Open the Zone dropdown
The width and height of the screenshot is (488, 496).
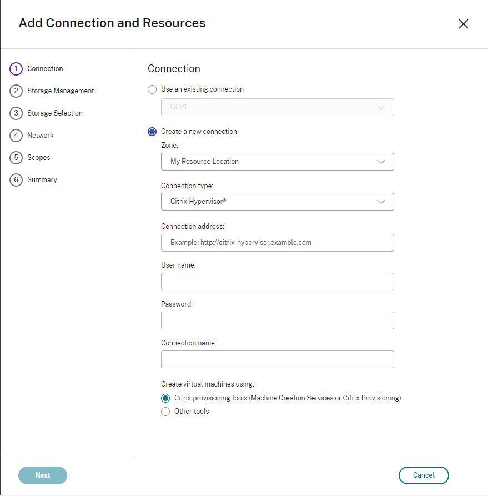[x=277, y=162]
